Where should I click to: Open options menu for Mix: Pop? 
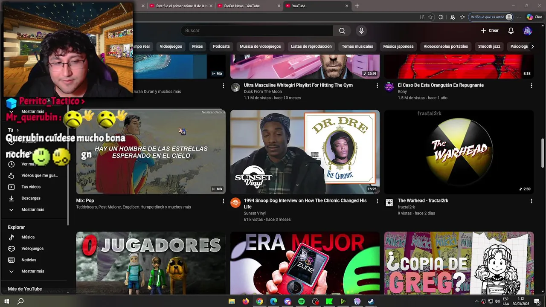click(223, 201)
